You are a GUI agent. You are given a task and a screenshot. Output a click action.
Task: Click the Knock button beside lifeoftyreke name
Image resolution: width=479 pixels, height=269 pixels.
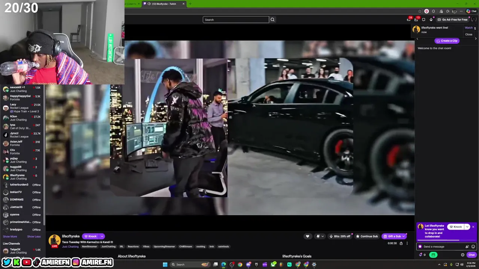click(x=90, y=236)
